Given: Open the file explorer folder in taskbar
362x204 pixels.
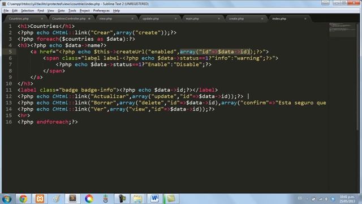Looking at the screenshot, I should (x=138, y=199).
